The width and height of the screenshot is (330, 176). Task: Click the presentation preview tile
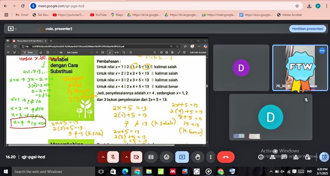tap(106, 92)
